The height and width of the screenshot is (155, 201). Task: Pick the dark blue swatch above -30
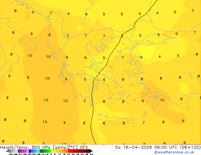[30, 151]
